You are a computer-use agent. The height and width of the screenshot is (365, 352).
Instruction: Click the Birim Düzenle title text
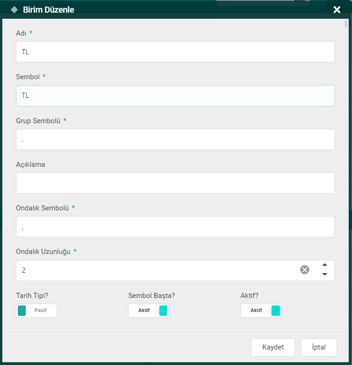(48, 10)
